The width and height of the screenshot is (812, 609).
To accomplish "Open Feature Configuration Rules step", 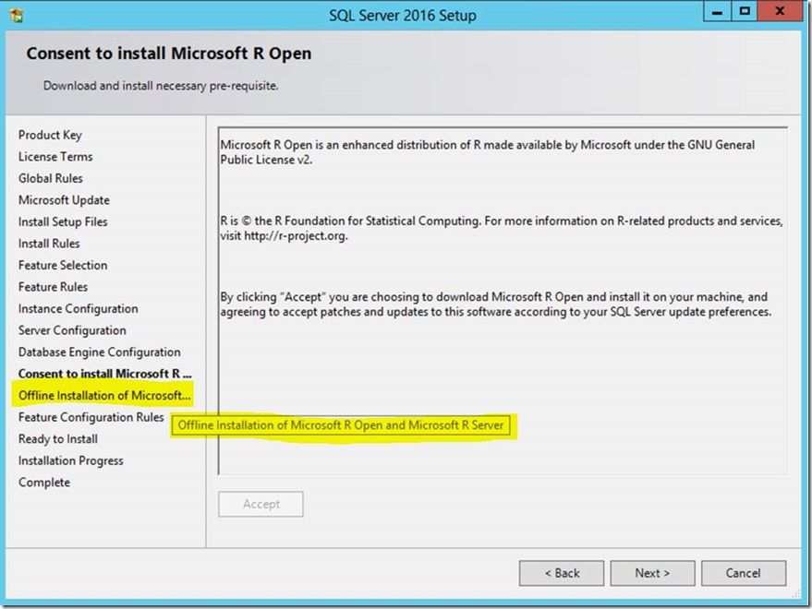I will (91, 417).
